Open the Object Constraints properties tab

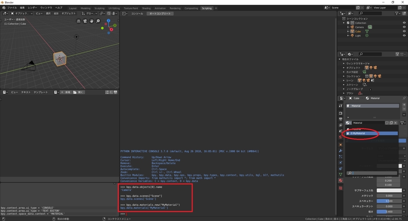341,169
